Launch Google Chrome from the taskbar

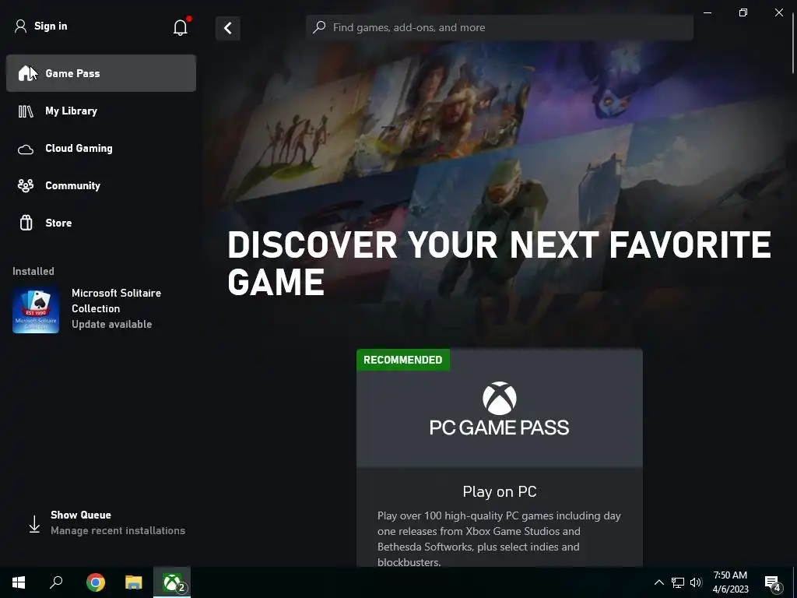click(96, 582)
